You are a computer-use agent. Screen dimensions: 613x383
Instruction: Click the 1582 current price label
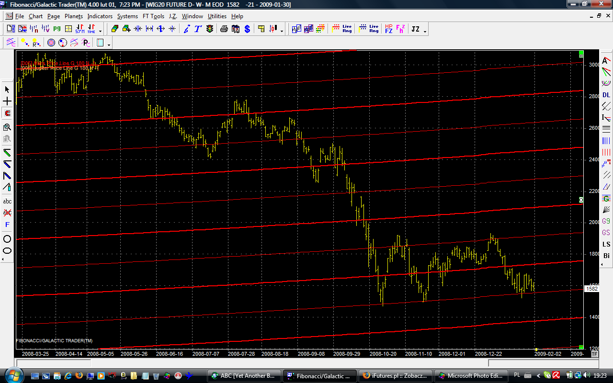(x=592, y=289)
